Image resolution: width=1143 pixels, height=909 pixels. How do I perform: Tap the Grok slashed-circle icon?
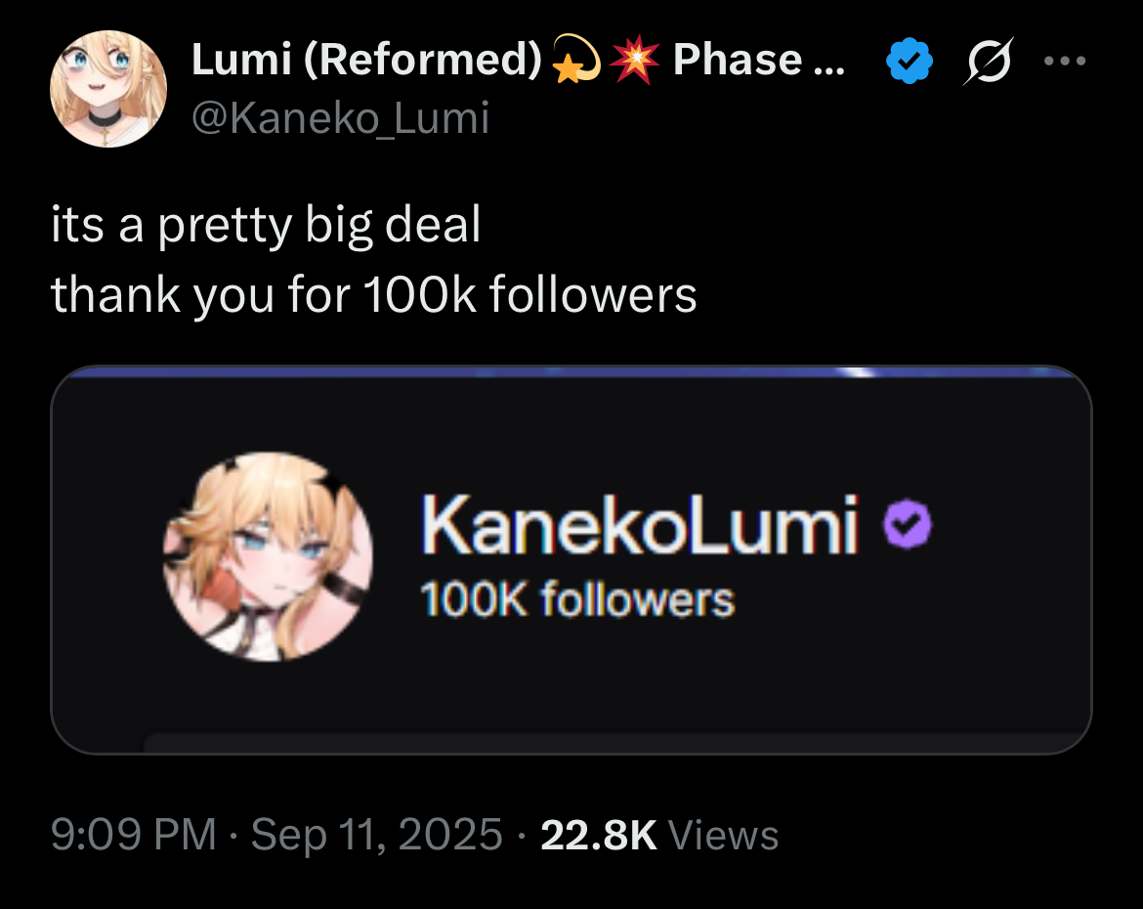coord(987,63)
